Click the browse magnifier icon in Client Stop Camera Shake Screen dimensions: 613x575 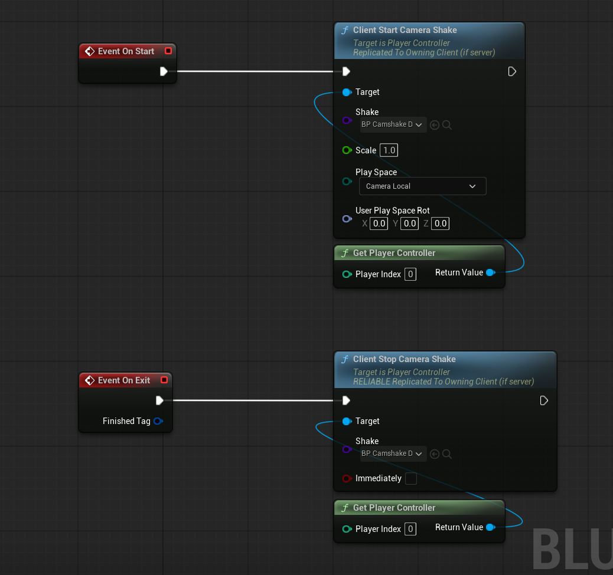click(447, 454)
